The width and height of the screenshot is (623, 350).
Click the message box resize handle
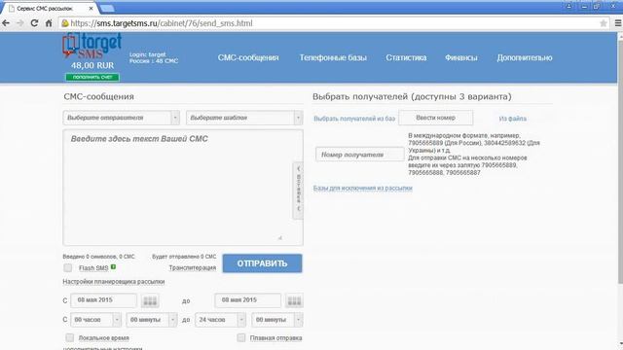279,237
